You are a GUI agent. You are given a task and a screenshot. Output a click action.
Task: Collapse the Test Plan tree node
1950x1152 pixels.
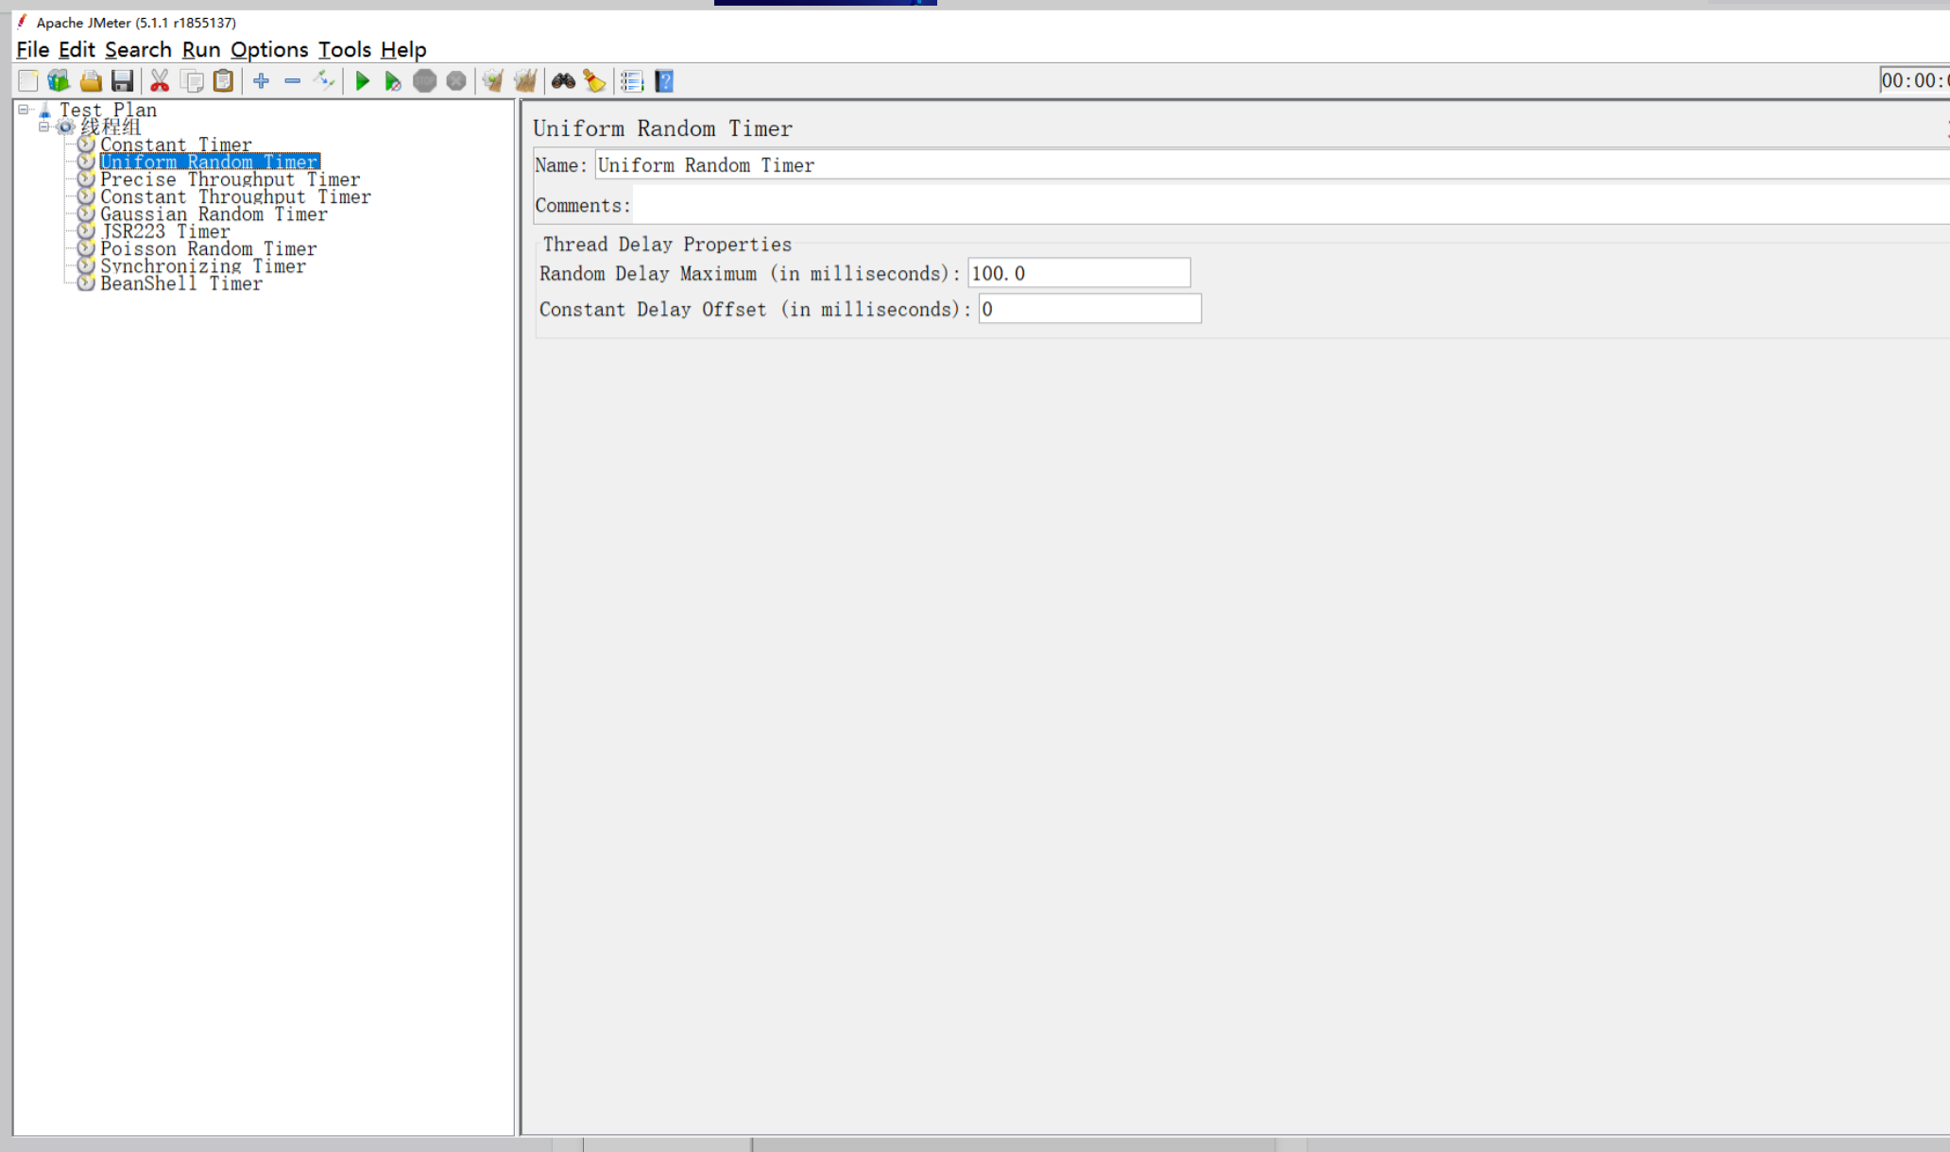(x=24, y=110)
